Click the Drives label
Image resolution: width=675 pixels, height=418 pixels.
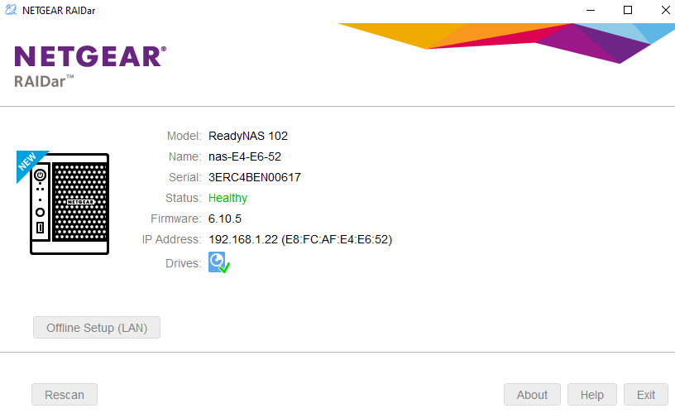click(x=183, y=263)
